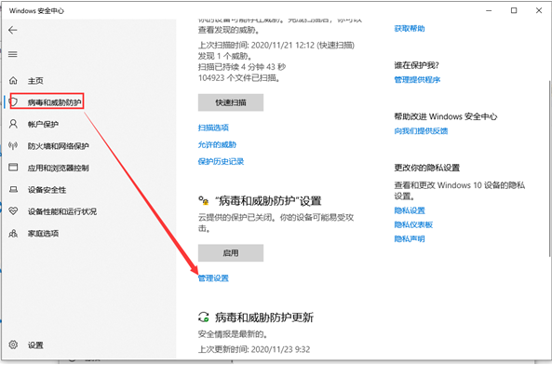Click the 扫描已持续 4 分钟 43 秒 text
552x365 pixels.
242,67
